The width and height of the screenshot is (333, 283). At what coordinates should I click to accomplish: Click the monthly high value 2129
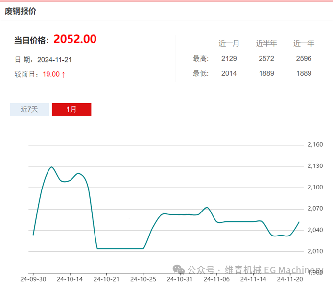click(229, 59)
